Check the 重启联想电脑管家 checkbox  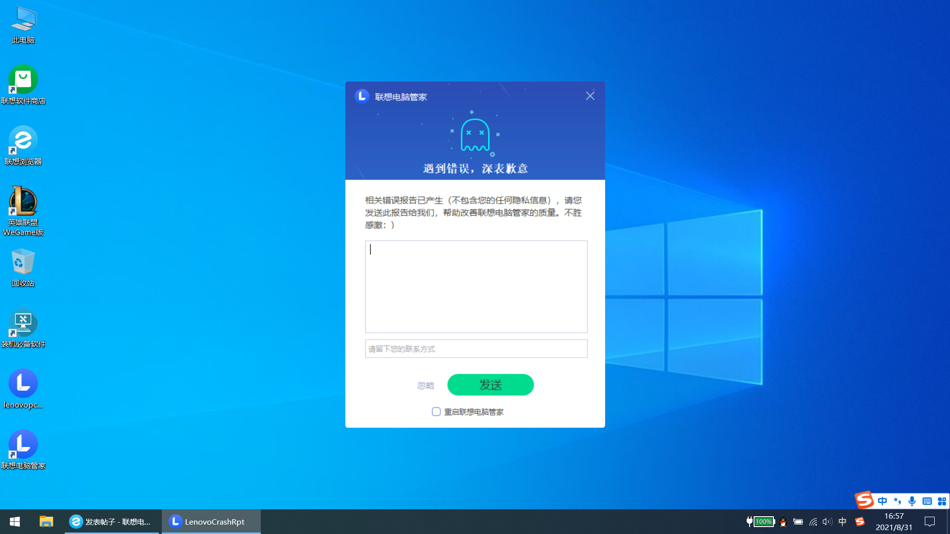(436, 412)
